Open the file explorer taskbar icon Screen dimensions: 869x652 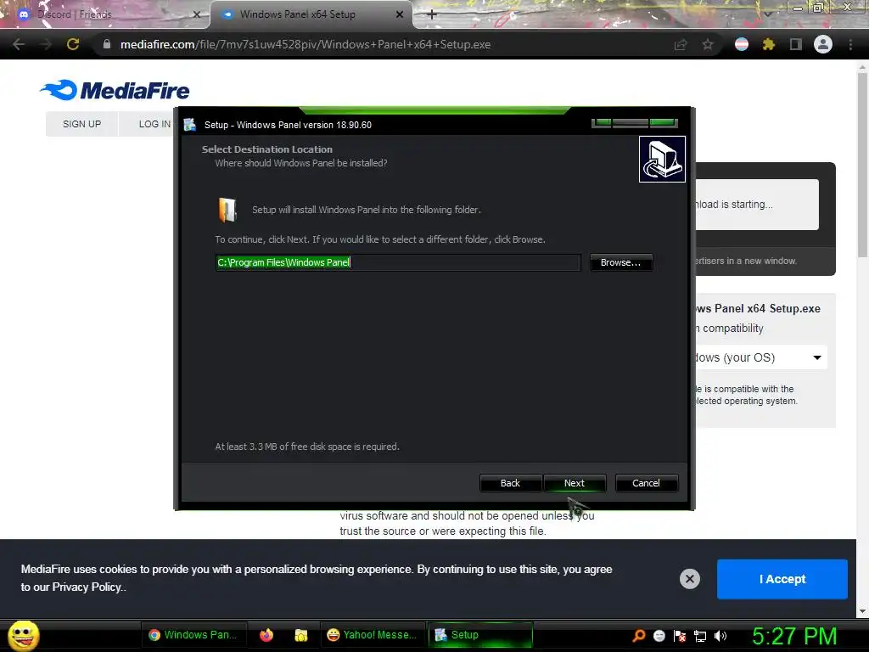pos(301,635)
